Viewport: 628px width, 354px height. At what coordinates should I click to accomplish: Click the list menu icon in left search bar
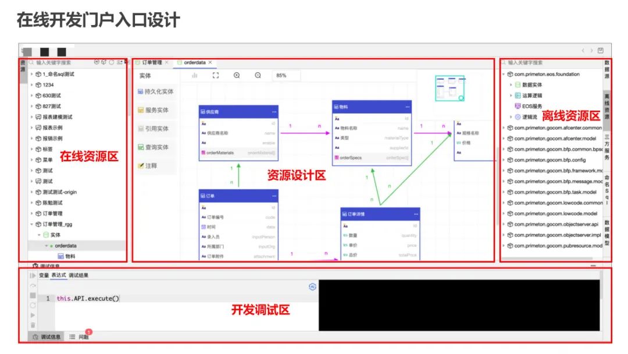120,62
